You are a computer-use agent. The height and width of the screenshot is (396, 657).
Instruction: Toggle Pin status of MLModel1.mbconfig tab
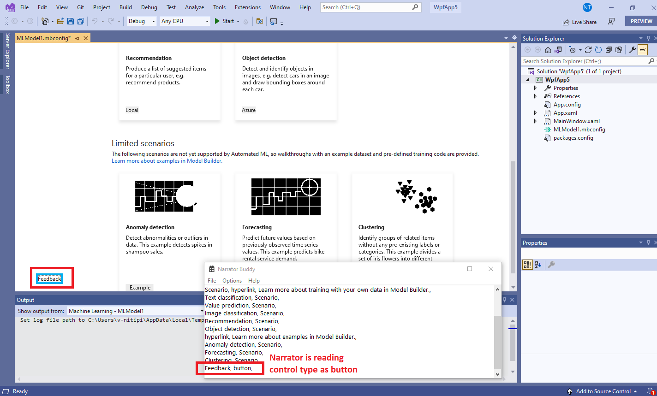click(x=78, y=38)
